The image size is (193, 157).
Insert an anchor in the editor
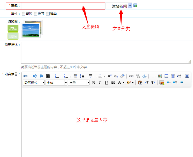(144, 76)
